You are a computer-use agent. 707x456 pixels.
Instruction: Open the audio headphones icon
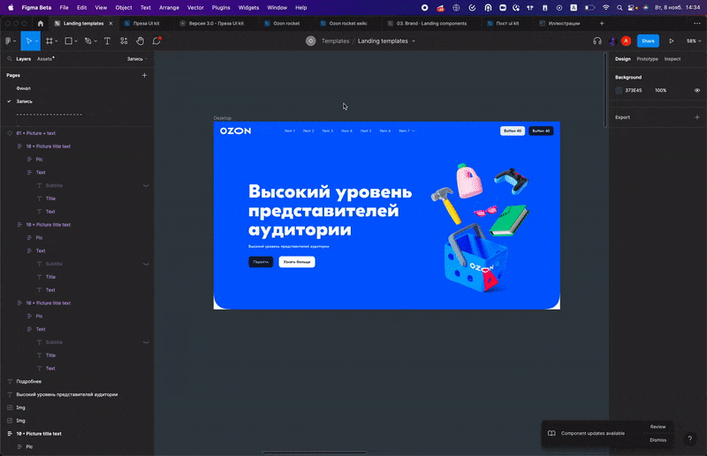coord(597,41)
